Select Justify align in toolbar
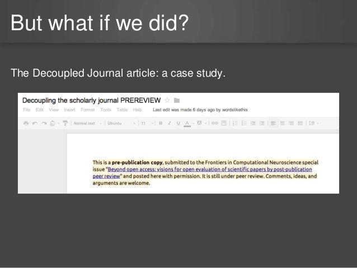 pos(300,123)
